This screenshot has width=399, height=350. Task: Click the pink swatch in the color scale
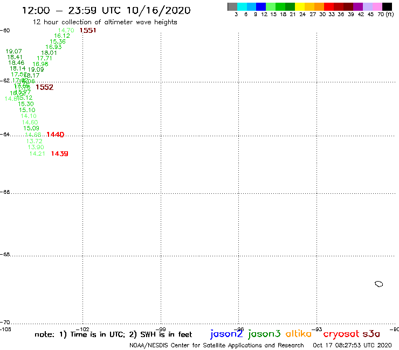(x=377, y=6)
